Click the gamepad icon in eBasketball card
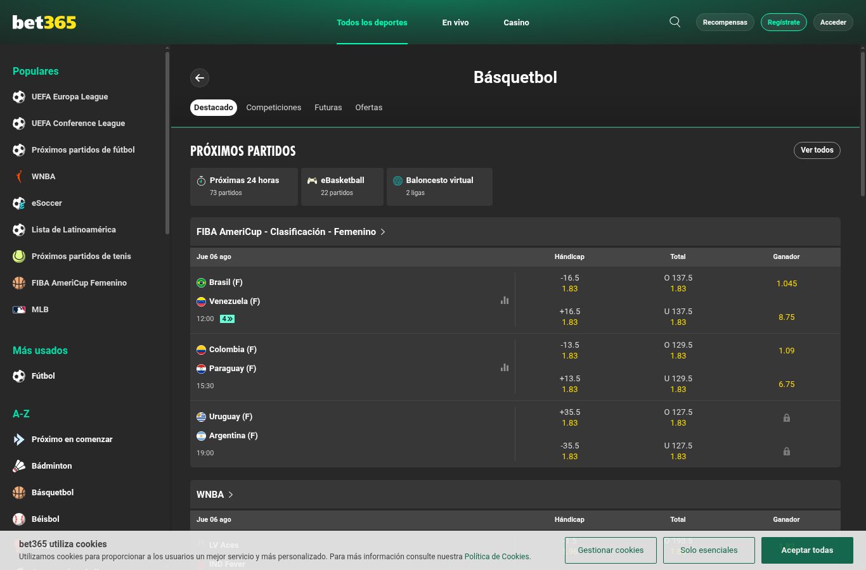 (312, 180)
